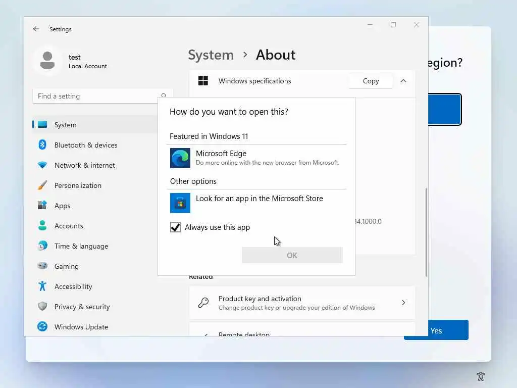Select Accounts in the sidebar
Viewport: 517px width, 388px height.
click(x=95, y=226)
